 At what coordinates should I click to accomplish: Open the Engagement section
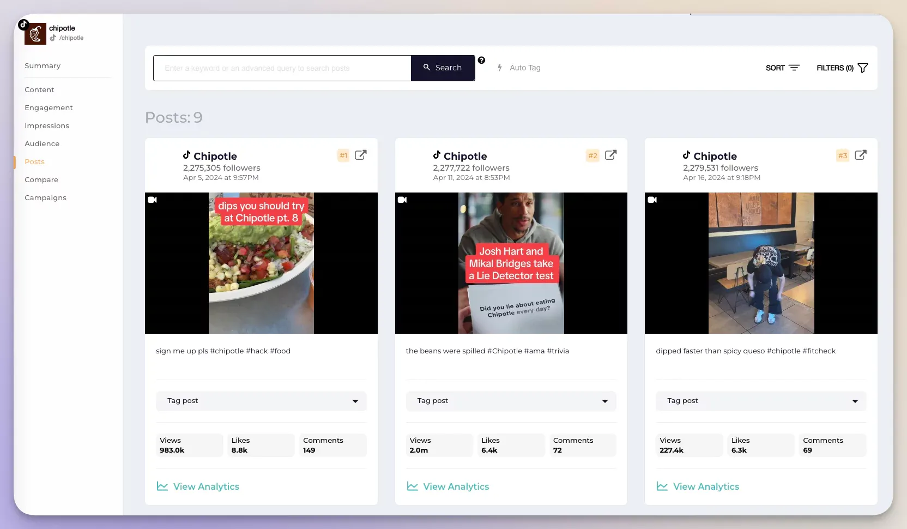[x=49, y=107]
